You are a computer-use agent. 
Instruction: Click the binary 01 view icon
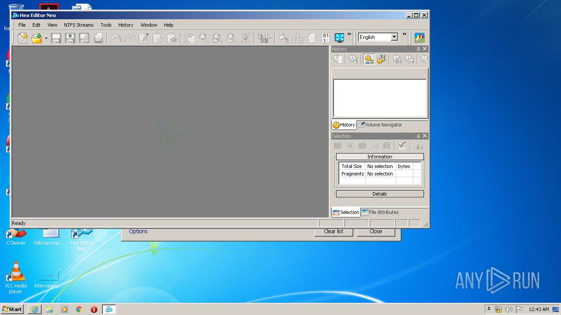tap(326, 38)
